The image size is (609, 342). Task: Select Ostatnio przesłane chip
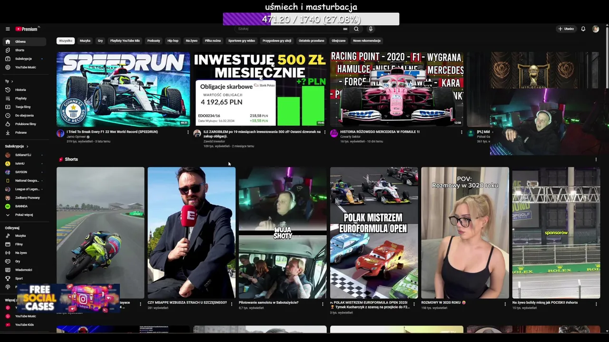(x=311, y=41)
